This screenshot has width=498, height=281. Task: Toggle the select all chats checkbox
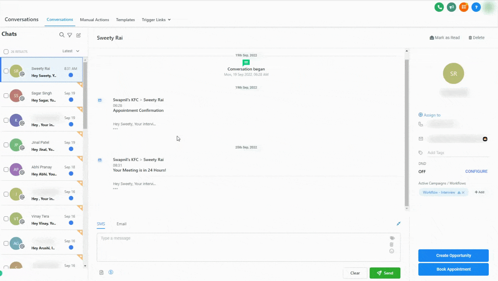pyautogui.click(x=6, y=51)
